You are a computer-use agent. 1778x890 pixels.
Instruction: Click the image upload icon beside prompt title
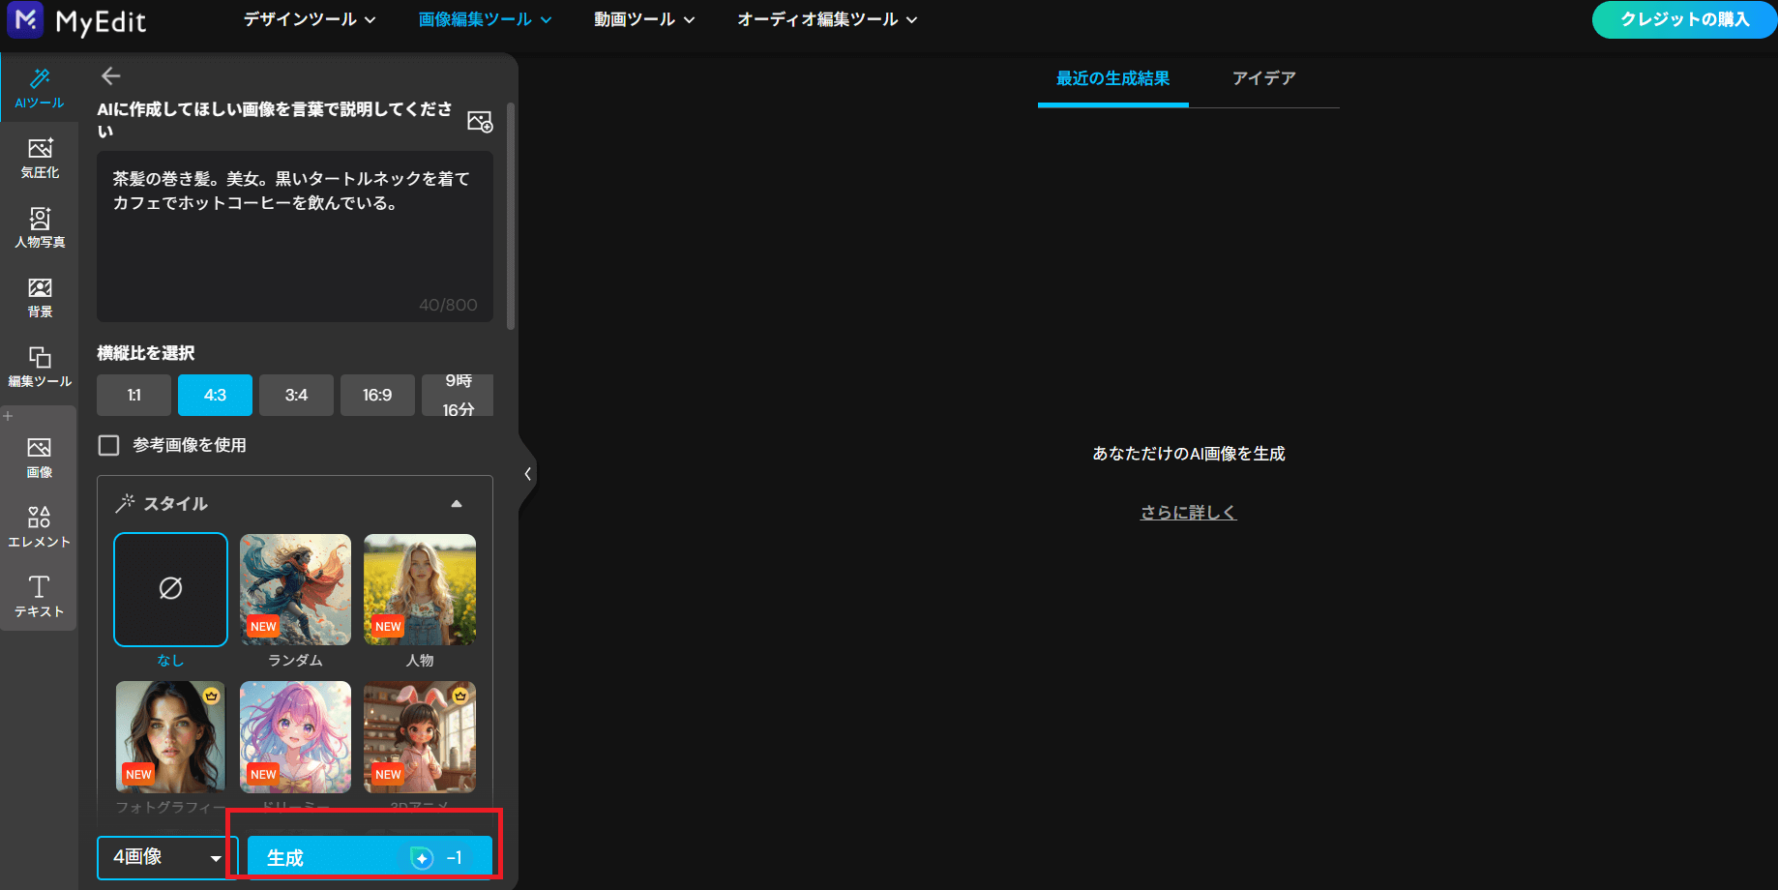(480, 121)
